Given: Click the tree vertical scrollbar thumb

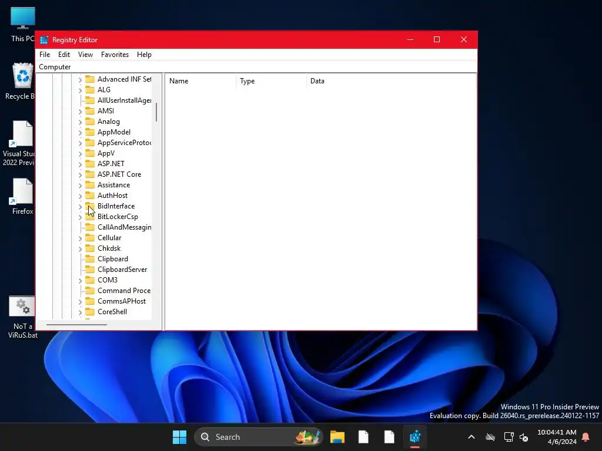Looking at the screenshot, I should tap(156, 112).
